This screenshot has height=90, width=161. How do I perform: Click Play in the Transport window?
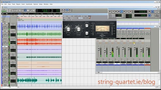(x=122, y=12)
